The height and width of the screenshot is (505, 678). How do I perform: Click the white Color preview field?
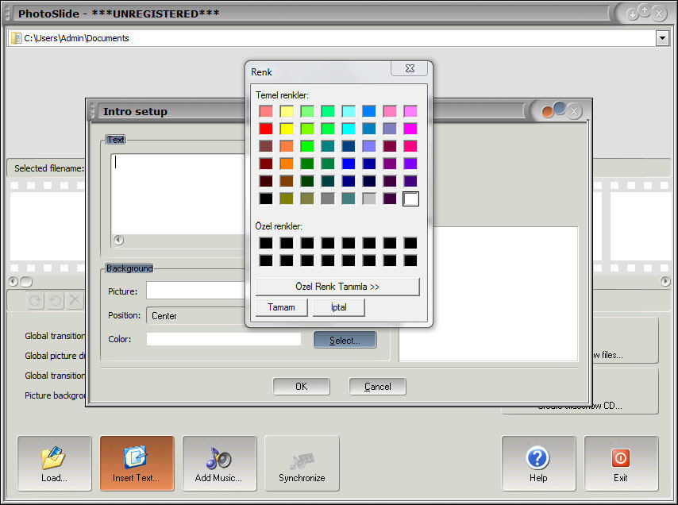224,339
